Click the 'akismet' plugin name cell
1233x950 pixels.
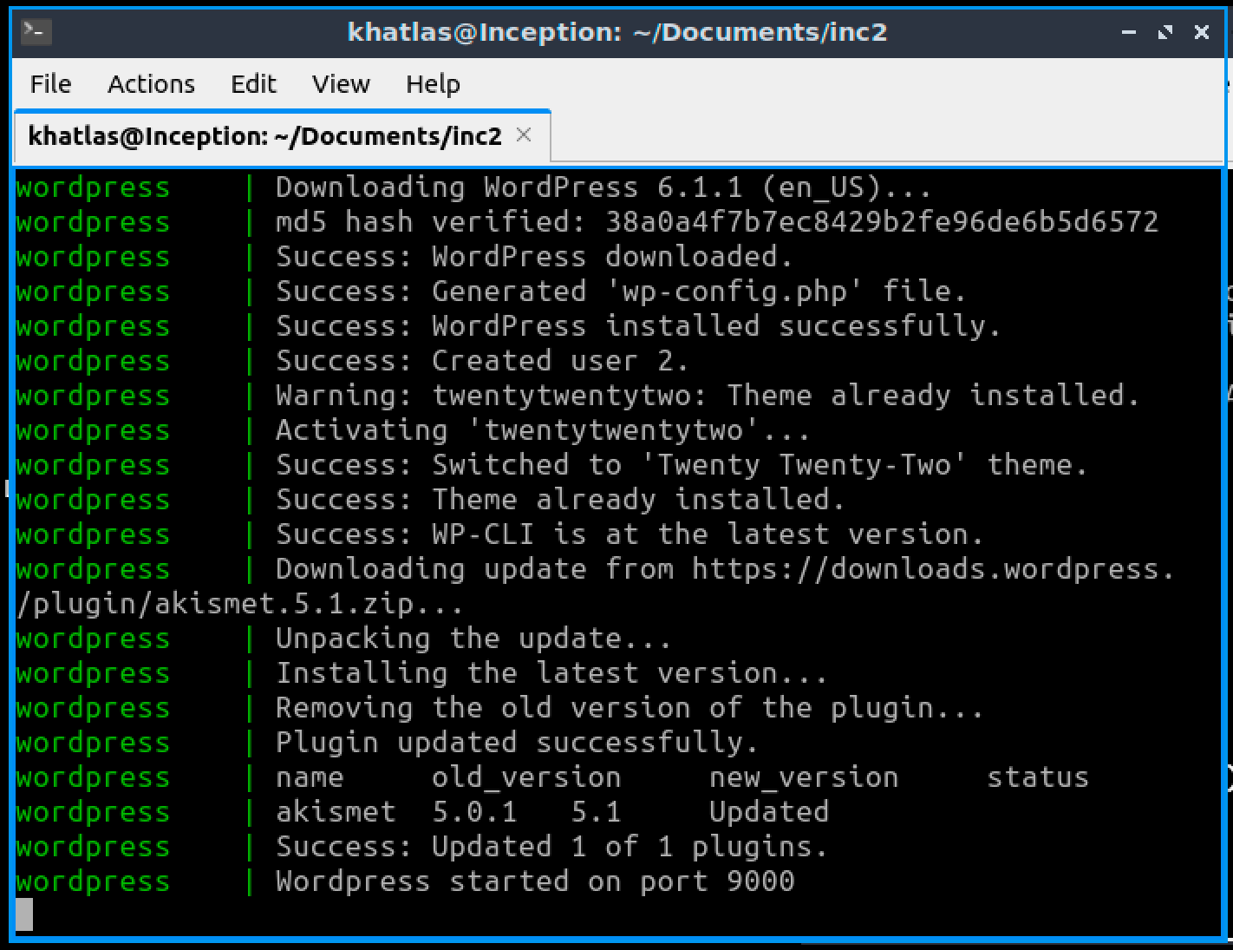pos(336,812)
